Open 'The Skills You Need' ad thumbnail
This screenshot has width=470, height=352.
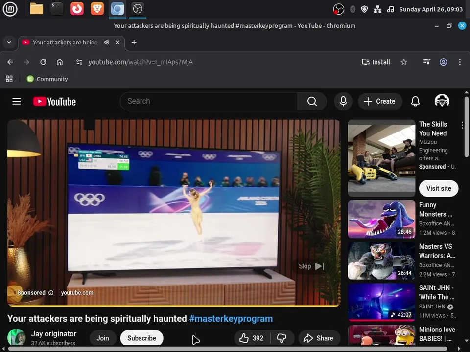pyautogui.click(x=381, y=158)
